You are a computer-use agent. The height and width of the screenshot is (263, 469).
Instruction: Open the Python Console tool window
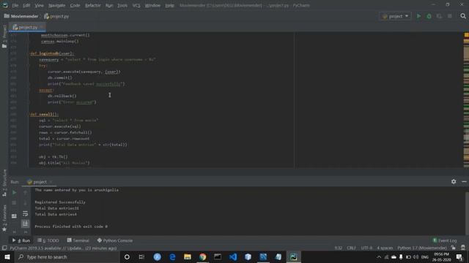[115, 240]
